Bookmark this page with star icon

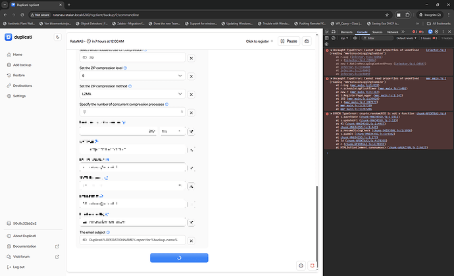[387, 14]
